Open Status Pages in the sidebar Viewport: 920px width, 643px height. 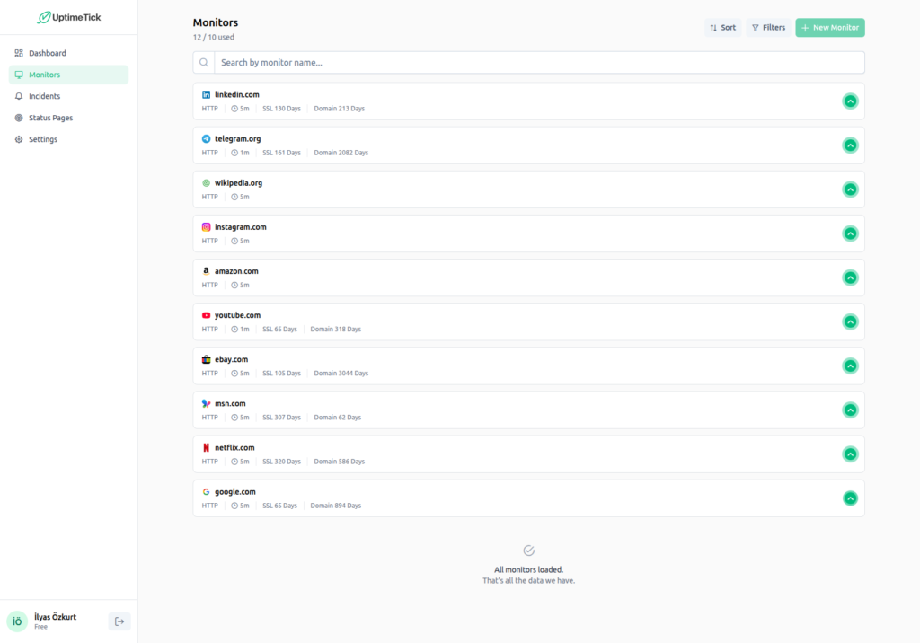[x=50, y=118]
